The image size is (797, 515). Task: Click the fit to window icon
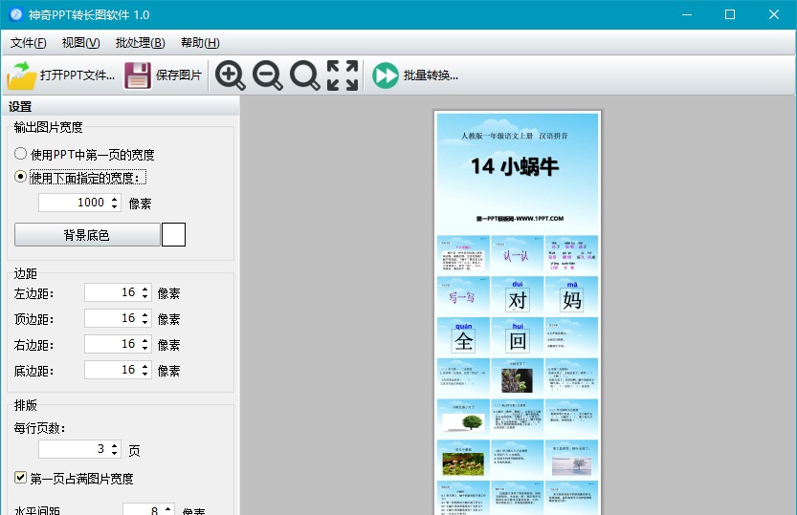pyautogui.click(x=343, y=75)
